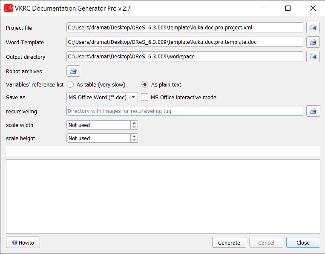Screen dimensions: 325x254
Task: Click the scale height 'Not used' field
Action: (x=98, y=138)
